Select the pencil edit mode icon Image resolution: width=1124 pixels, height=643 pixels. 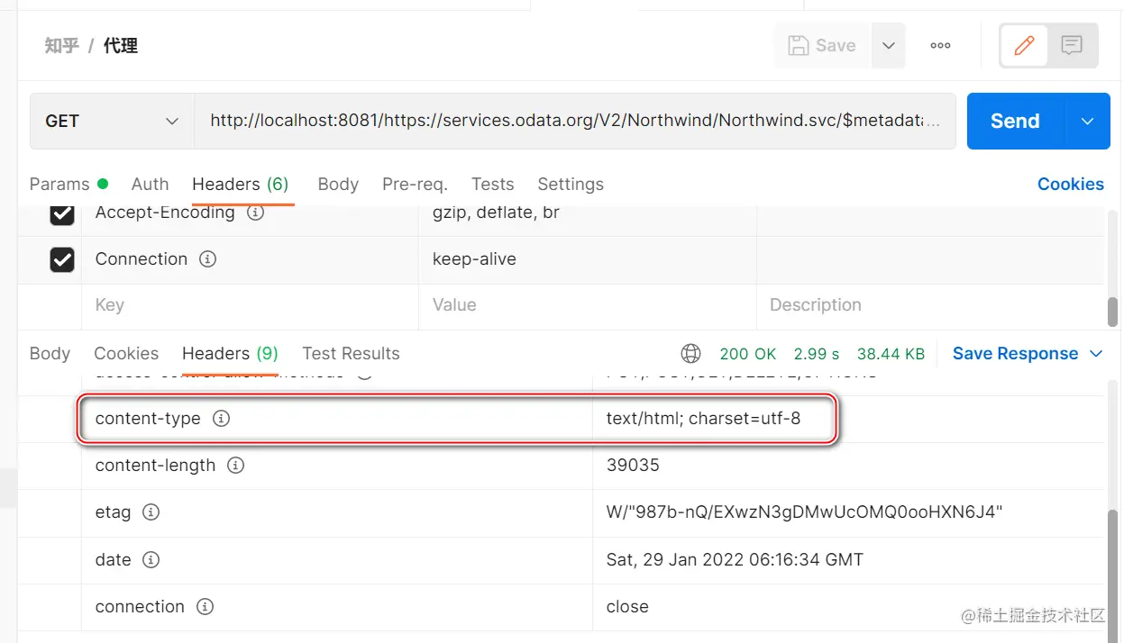[1024, 46]
